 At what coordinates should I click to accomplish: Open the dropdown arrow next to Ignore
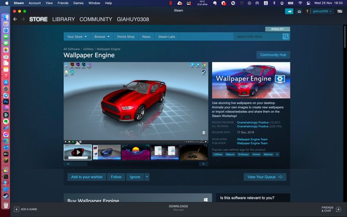[147, 177]
